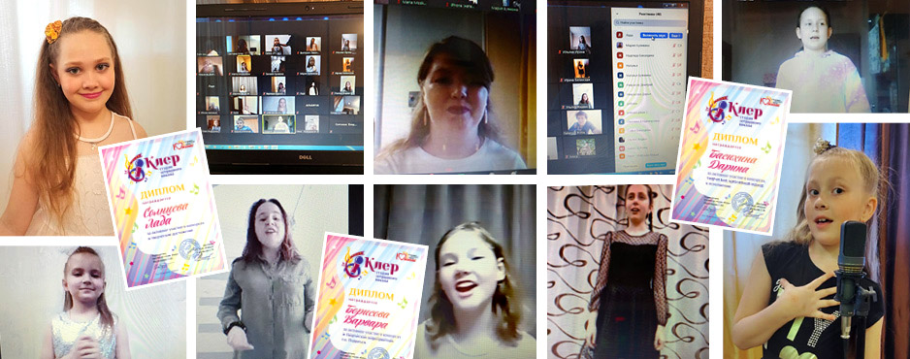The image size is (910, 359).
Task: Click the blue button at participants panel bottom
Action: pos(656,165)
